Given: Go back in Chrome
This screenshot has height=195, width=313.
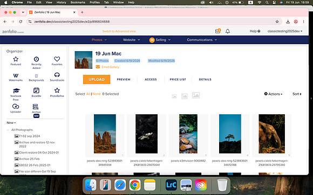Looking at the screenshot, I should [x=5, y=22].
